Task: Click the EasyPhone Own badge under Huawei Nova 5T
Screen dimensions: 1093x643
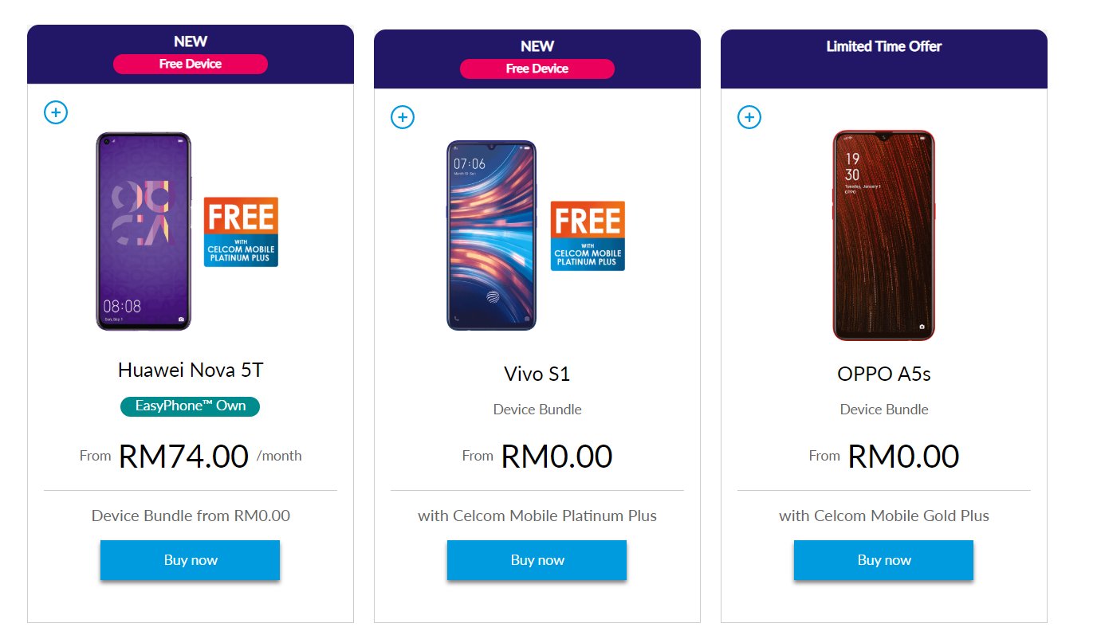Action: pyautogui.click(x=190, y=406)
